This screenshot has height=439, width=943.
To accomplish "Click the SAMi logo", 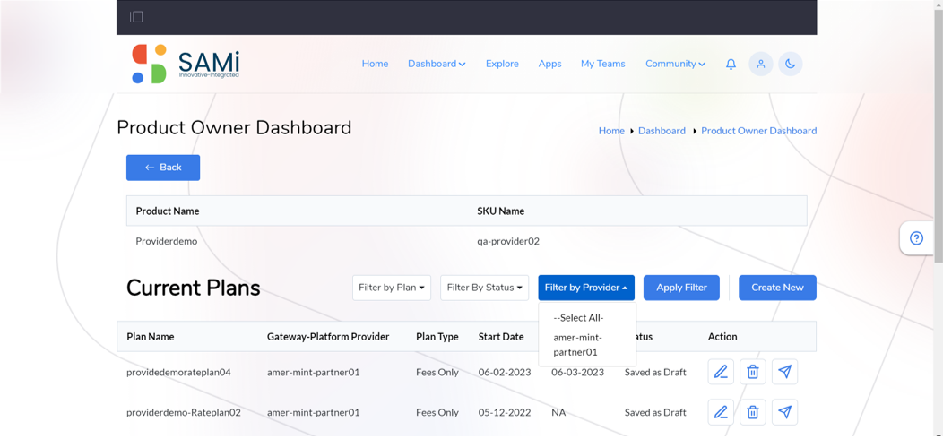I will 186,64.
